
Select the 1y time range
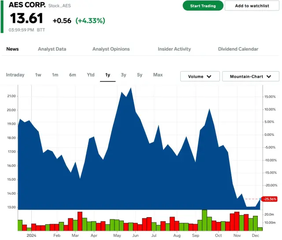coord(108,75)
